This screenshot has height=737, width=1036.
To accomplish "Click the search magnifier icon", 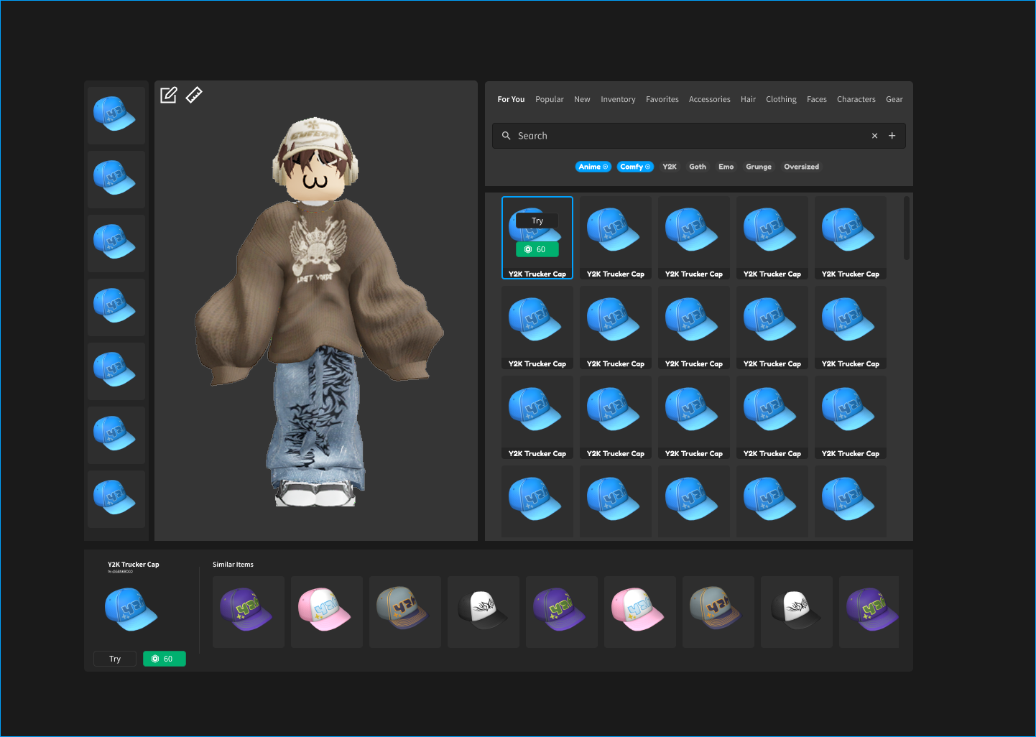I will pyautogui.click(x=507, y=136).
